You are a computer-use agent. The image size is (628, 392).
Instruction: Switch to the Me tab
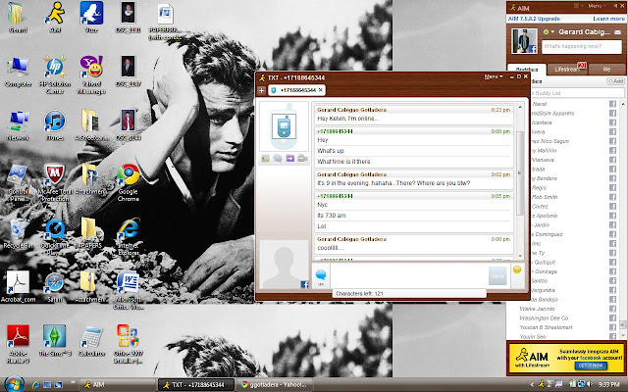point(606,70)
